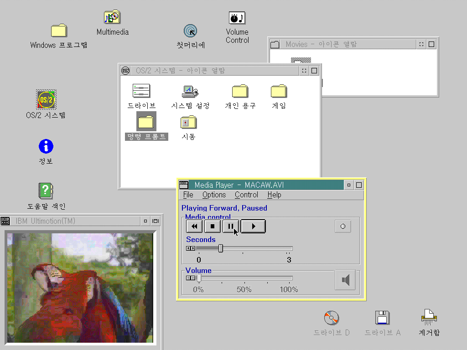Click the 제거함 shredder icon

[x=429, y=317]
